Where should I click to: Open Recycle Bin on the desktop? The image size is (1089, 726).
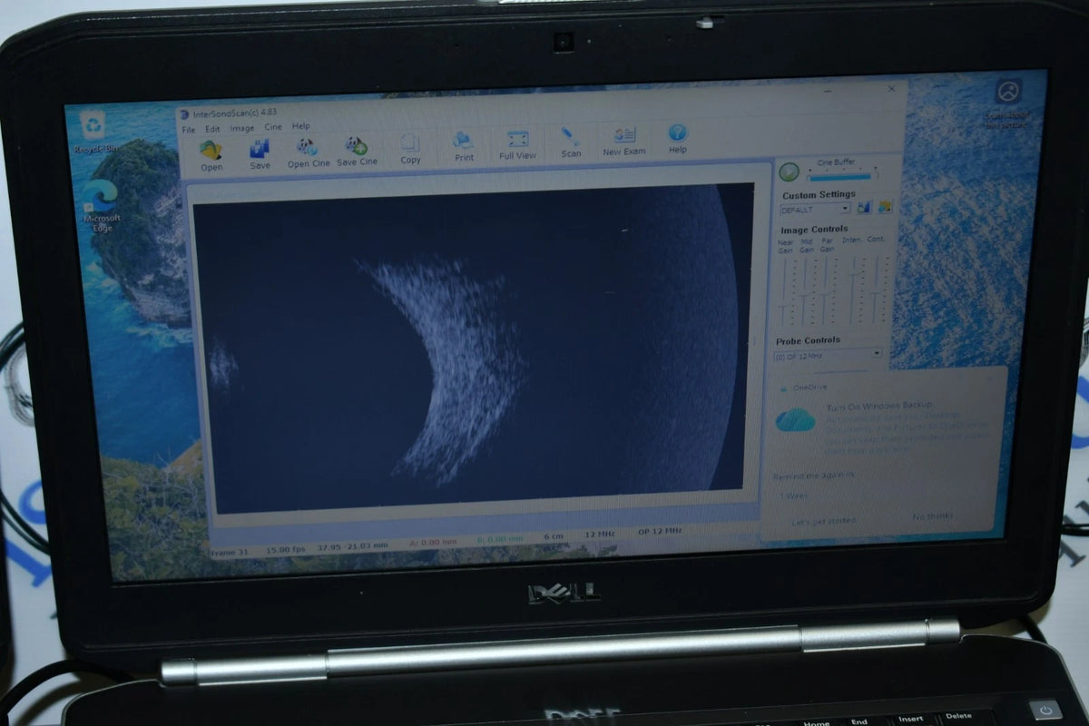(x=94, y=132)
